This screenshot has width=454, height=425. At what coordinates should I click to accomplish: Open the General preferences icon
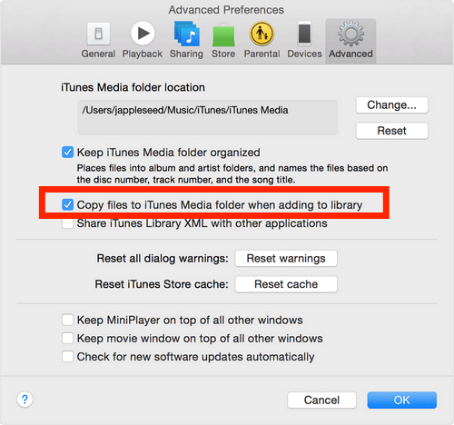[x=98, y=34]
